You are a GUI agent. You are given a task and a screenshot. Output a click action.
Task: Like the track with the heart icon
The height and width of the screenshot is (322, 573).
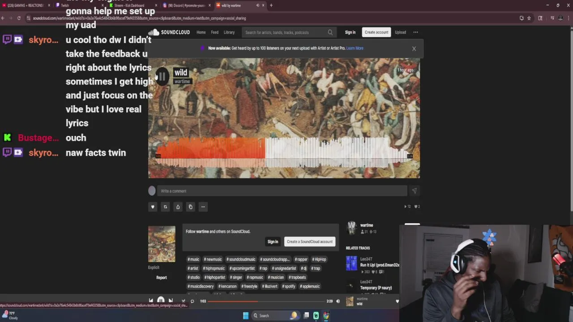[153, 207]
